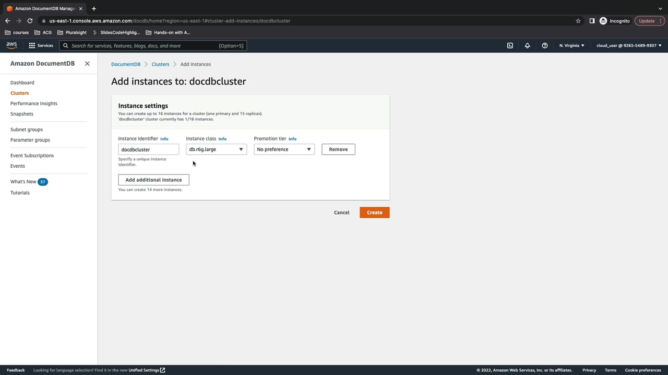
Task: Open Info link for Promotion tier
Action: pos(292,139)
